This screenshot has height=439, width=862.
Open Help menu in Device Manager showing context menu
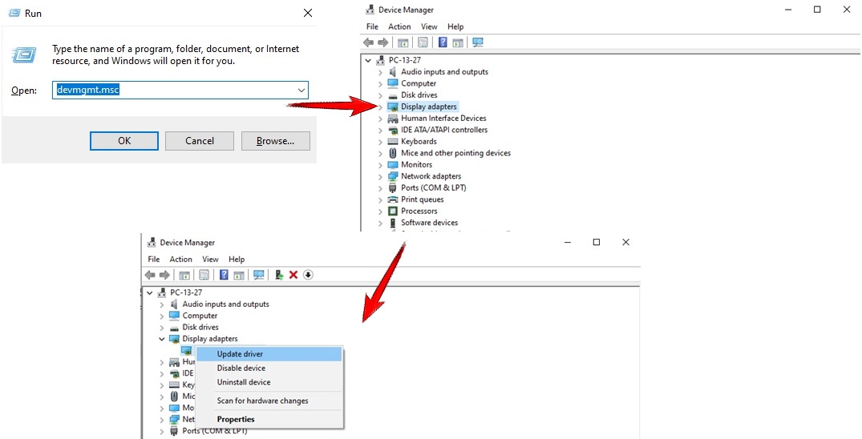point(237,259)
